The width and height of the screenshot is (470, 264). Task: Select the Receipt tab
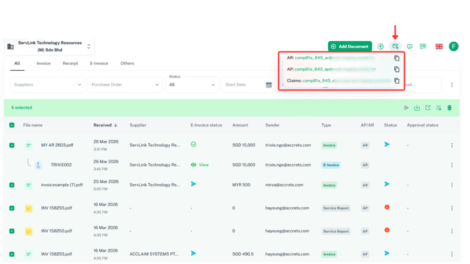pos(70,63)
